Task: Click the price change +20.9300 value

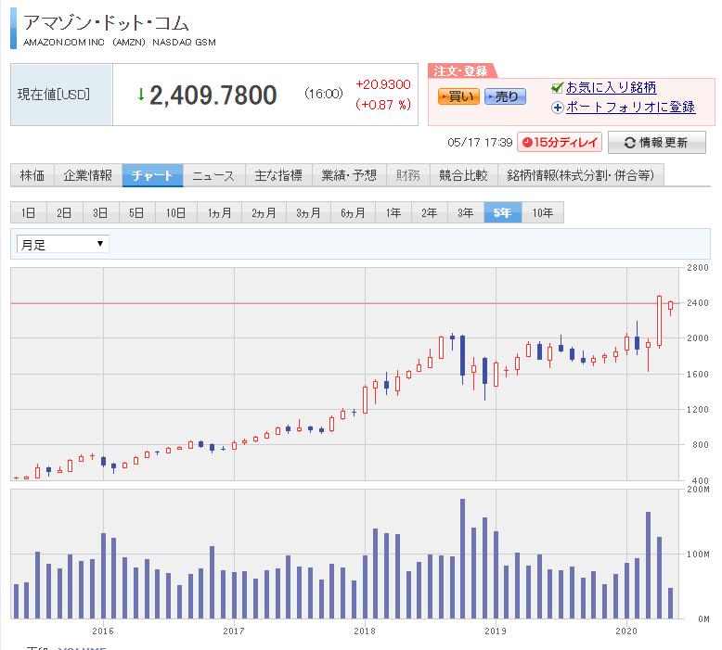Action: coord(383,84)
